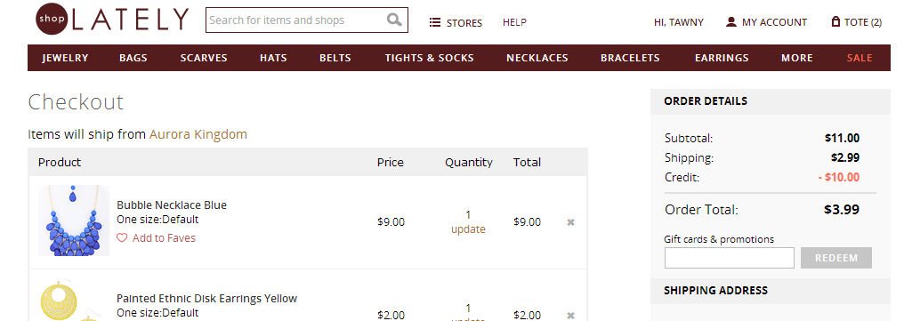Viewport: 904px width, 321px height.
Task: Focus the gift cards & promotions field
Action: [x=730, y=258]
